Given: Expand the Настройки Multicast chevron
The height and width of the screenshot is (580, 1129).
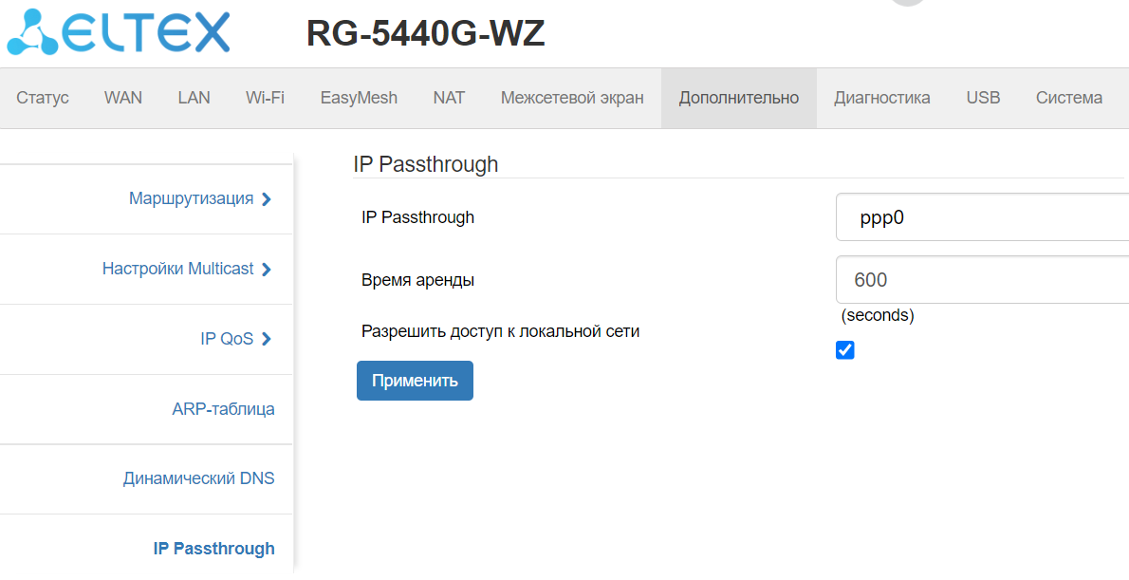Looking at the screenshot, I should [267, 270].
